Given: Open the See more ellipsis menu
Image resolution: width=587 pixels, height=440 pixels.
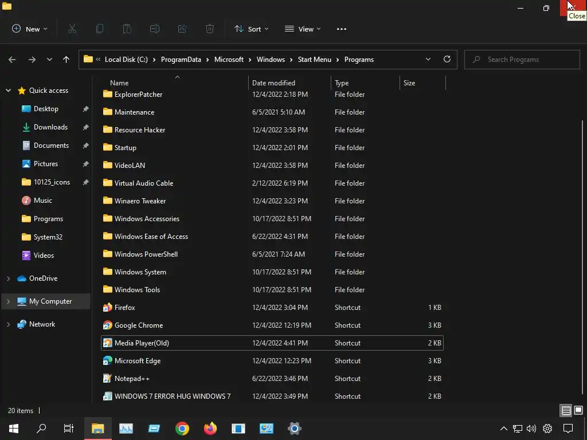Looking at the screenshot, I should pyautogui.click(x=342, y=29).
